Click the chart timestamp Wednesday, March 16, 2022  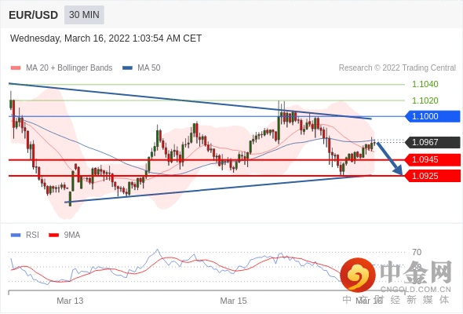106,38
